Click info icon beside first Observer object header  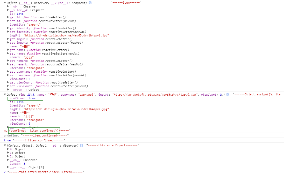[90, 3]
